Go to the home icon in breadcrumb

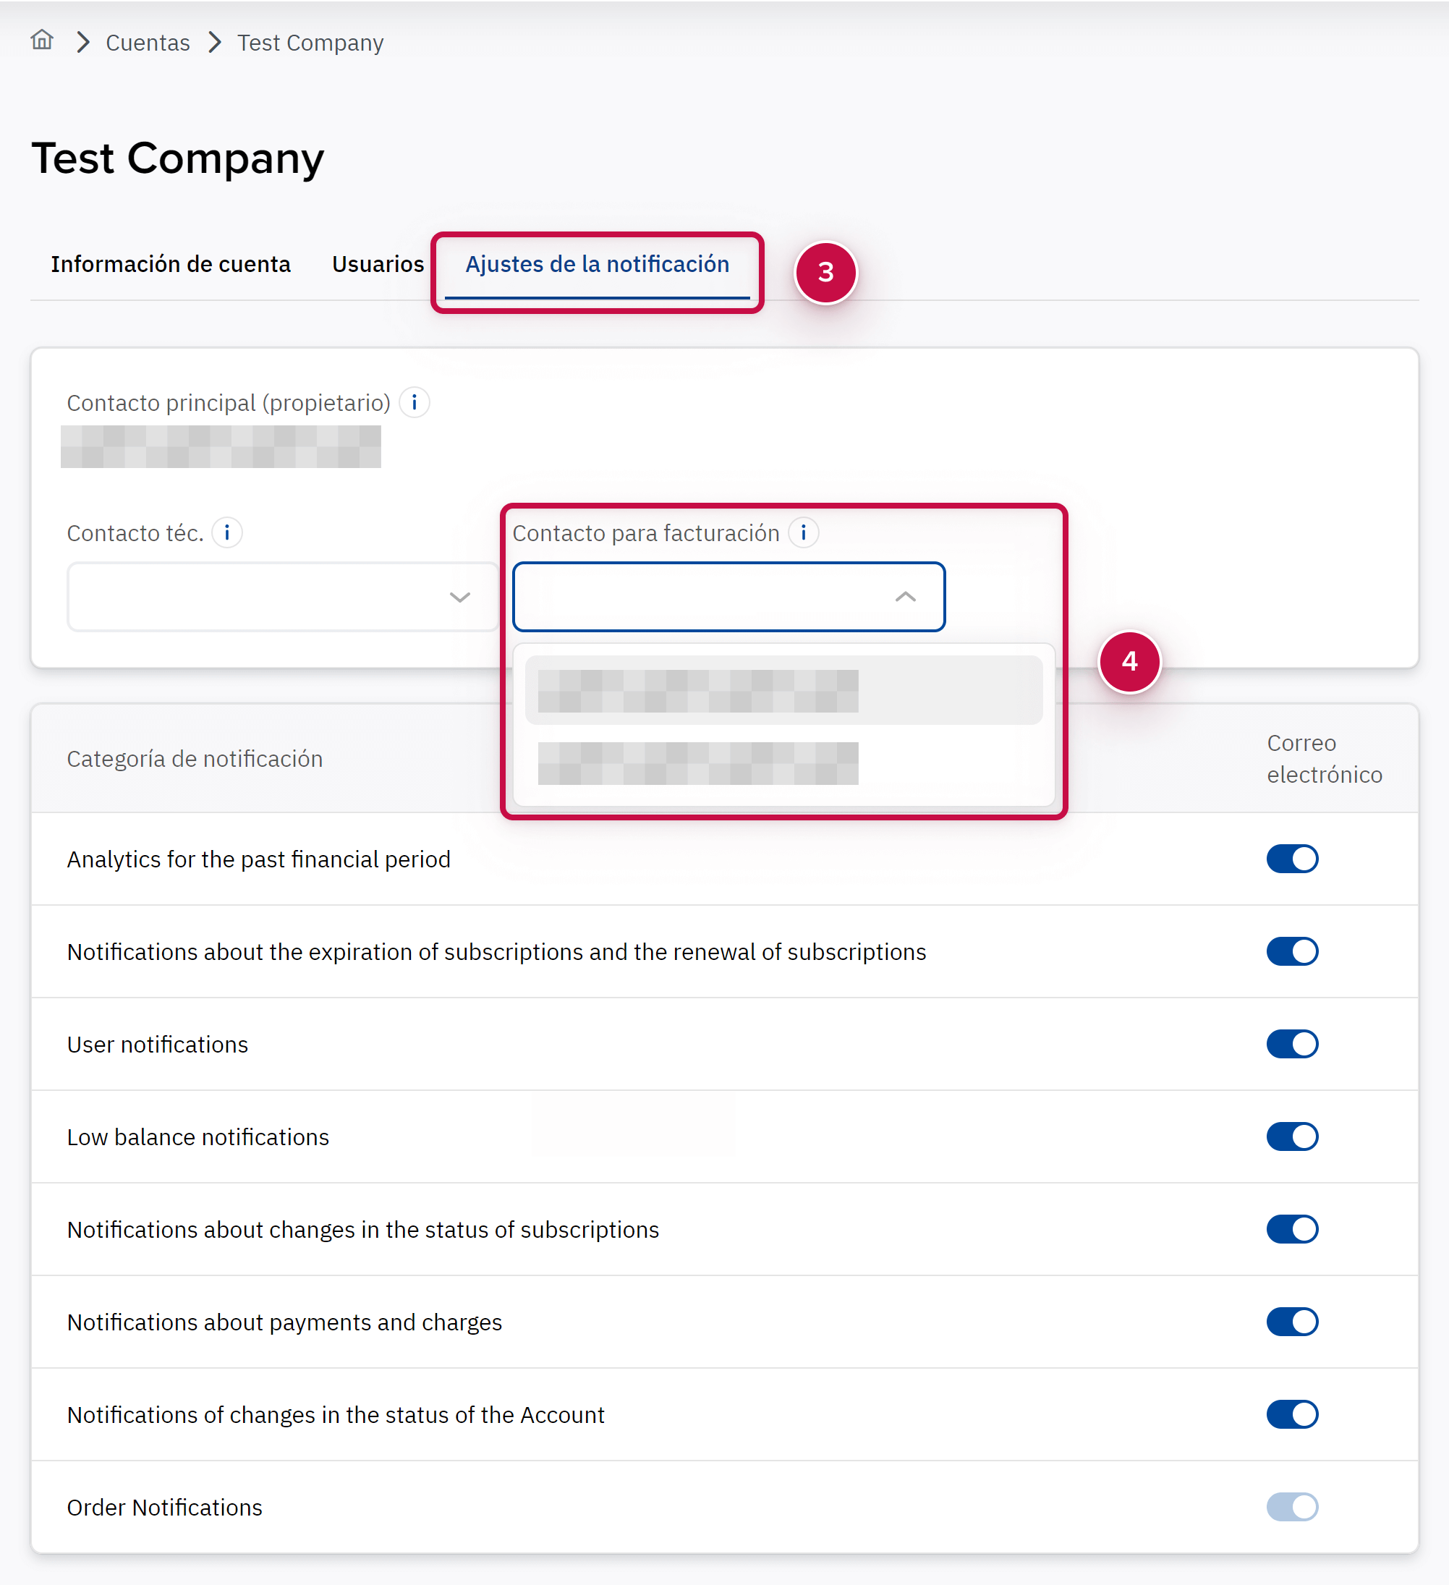pos(42,41)
